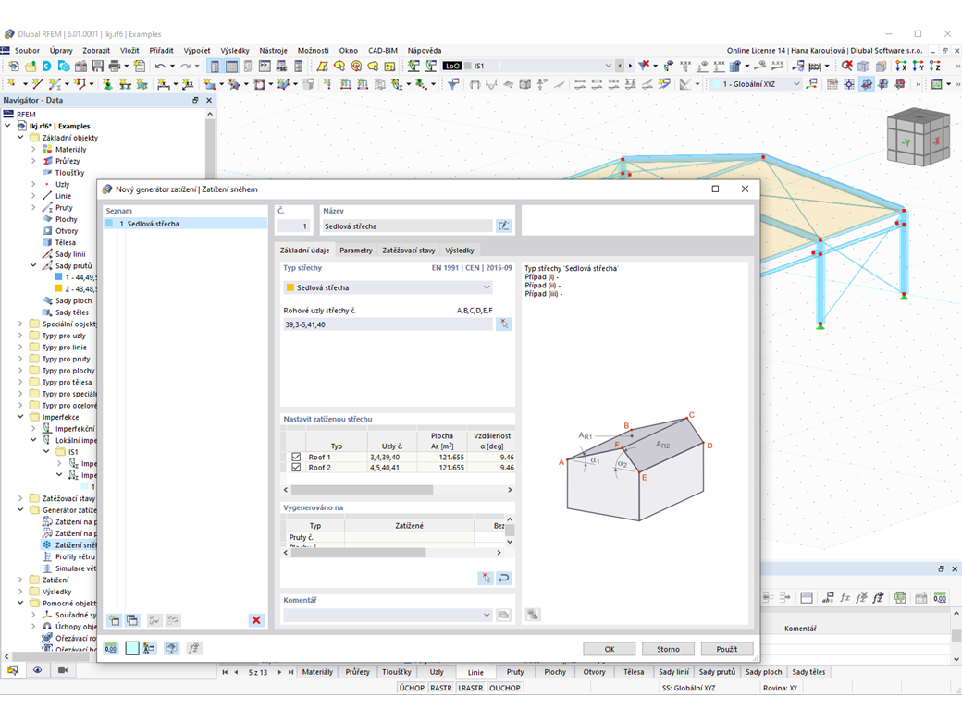The height and width of the screenshot is (721, 962).
Task: Click the units 0.00 icon in dialog footer
Action: tap(111, 648)
